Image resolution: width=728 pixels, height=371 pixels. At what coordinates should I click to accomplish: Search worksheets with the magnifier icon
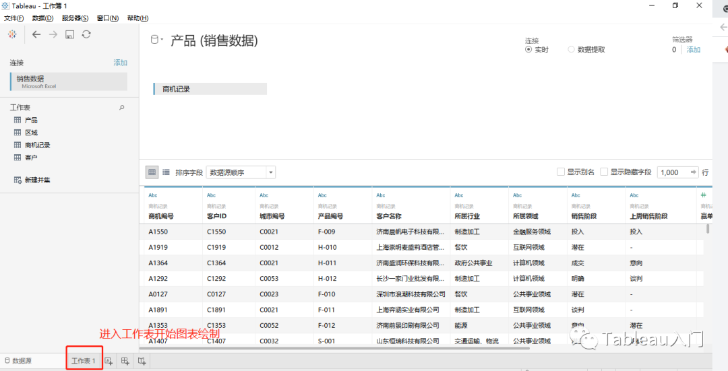[x=121, y=108]
